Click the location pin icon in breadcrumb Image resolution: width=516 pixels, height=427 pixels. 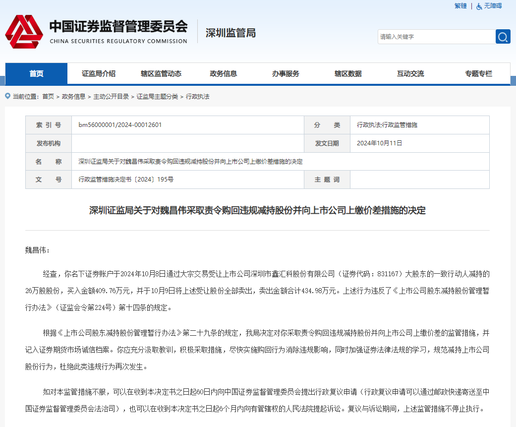pos(7,96)
